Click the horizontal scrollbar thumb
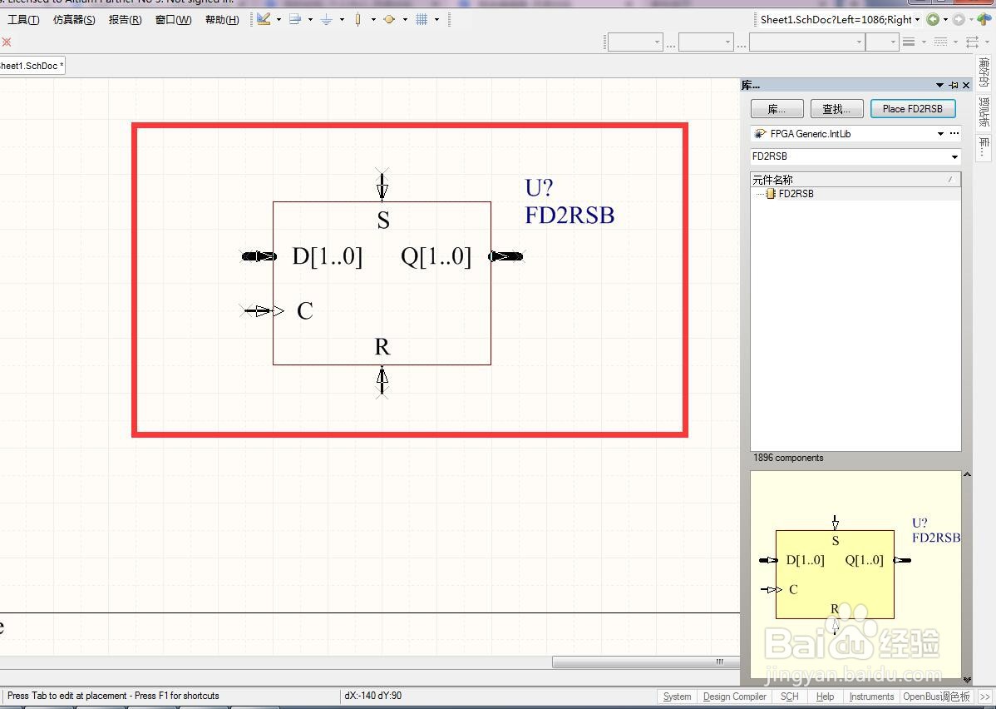 coord(646,662)
